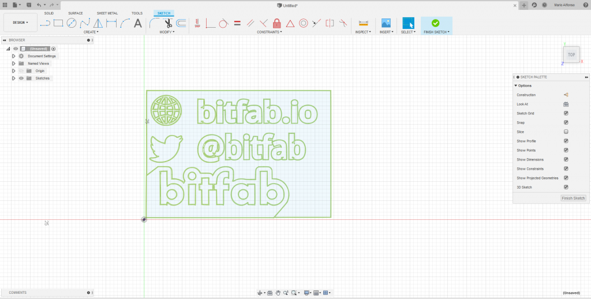Select the Fillet tool in Modify

(x=155, y=23)
